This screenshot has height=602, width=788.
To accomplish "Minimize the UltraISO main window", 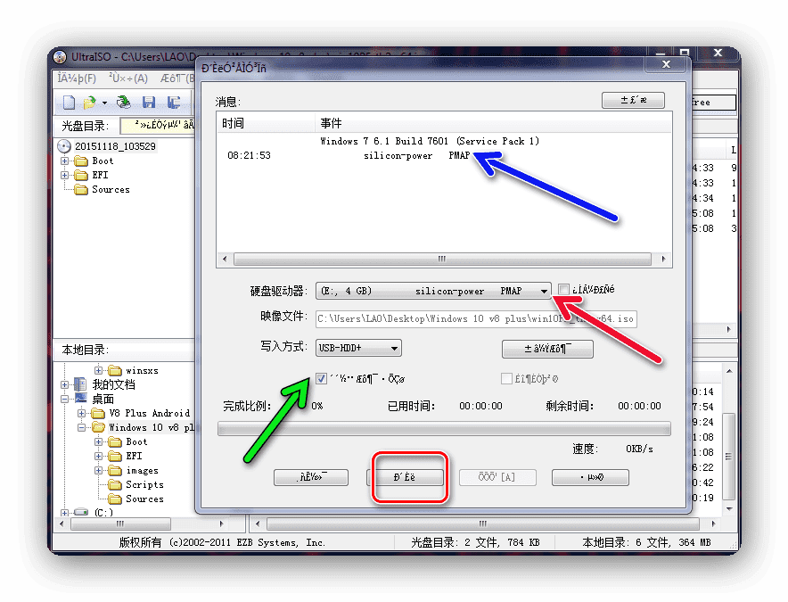I will 661,53.
